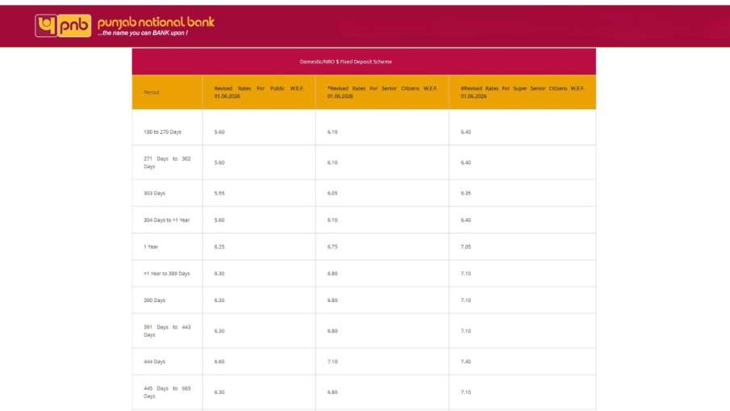Click the 6.75 senior rate for 1 Year

tap(332, 246)
